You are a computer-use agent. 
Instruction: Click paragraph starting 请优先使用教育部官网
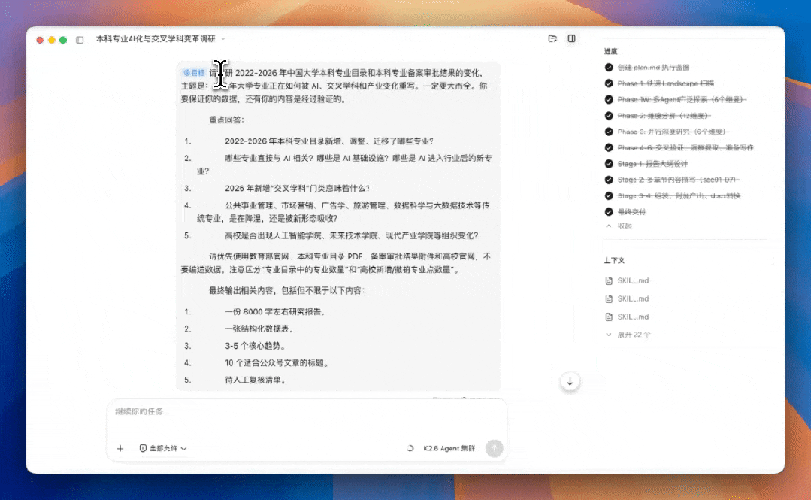[336, 263]
